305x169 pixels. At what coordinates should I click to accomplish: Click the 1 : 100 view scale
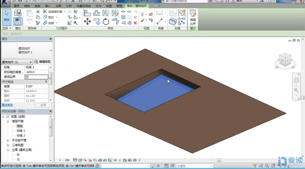tap(64, 160)
